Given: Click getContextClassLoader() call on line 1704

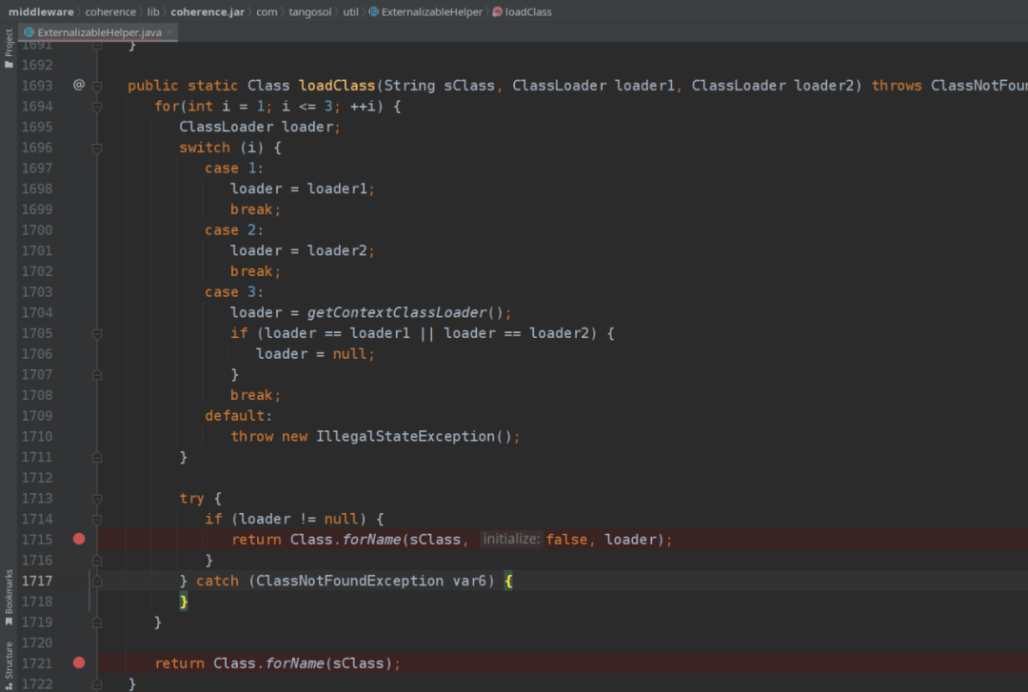Looking at the screenshot, I should 405,313.
